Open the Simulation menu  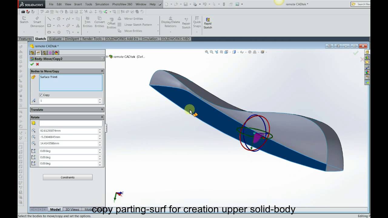[102, 4]
